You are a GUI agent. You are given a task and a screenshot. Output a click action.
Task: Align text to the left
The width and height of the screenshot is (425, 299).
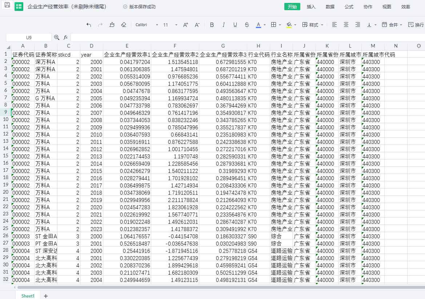click(x=334, y=25)
